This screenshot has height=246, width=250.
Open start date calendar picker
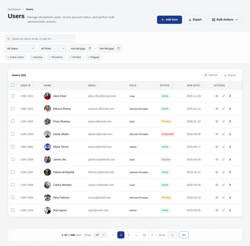[90, 48]
